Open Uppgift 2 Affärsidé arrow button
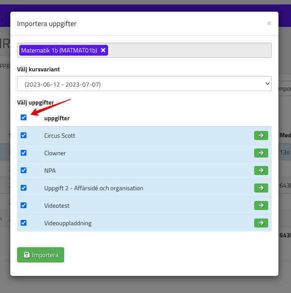The image size is (291, 293). tap(261, 188)
